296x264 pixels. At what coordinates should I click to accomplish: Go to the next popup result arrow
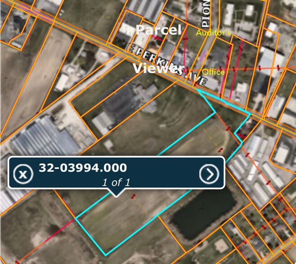pyautogui.click(x=209, y=174)
